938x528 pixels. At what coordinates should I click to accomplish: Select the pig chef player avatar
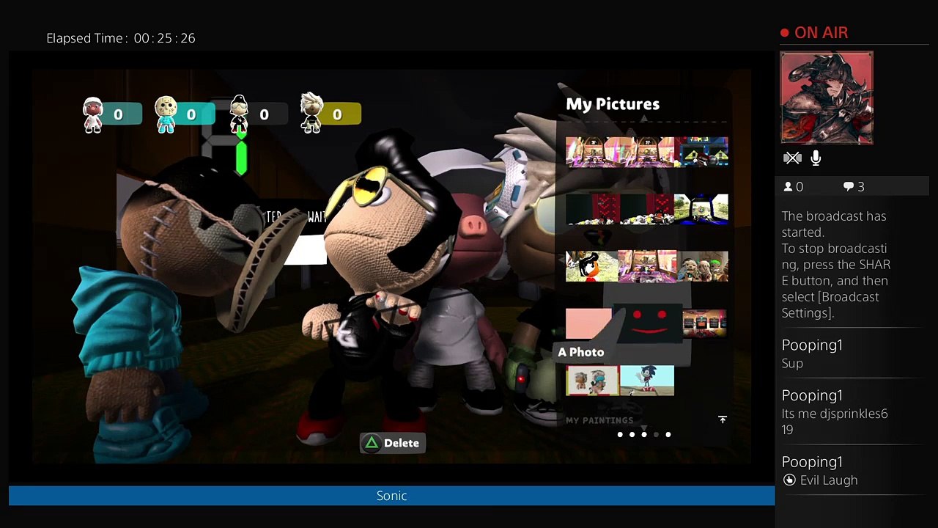[x=92, y=114]
